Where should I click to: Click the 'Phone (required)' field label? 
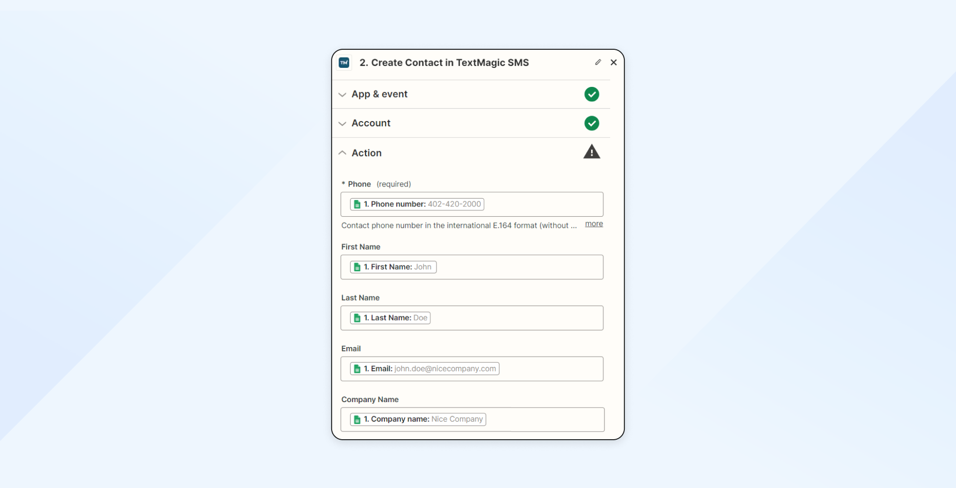point(376,184)
